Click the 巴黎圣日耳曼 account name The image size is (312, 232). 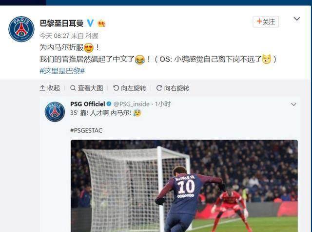click(61, 23)
